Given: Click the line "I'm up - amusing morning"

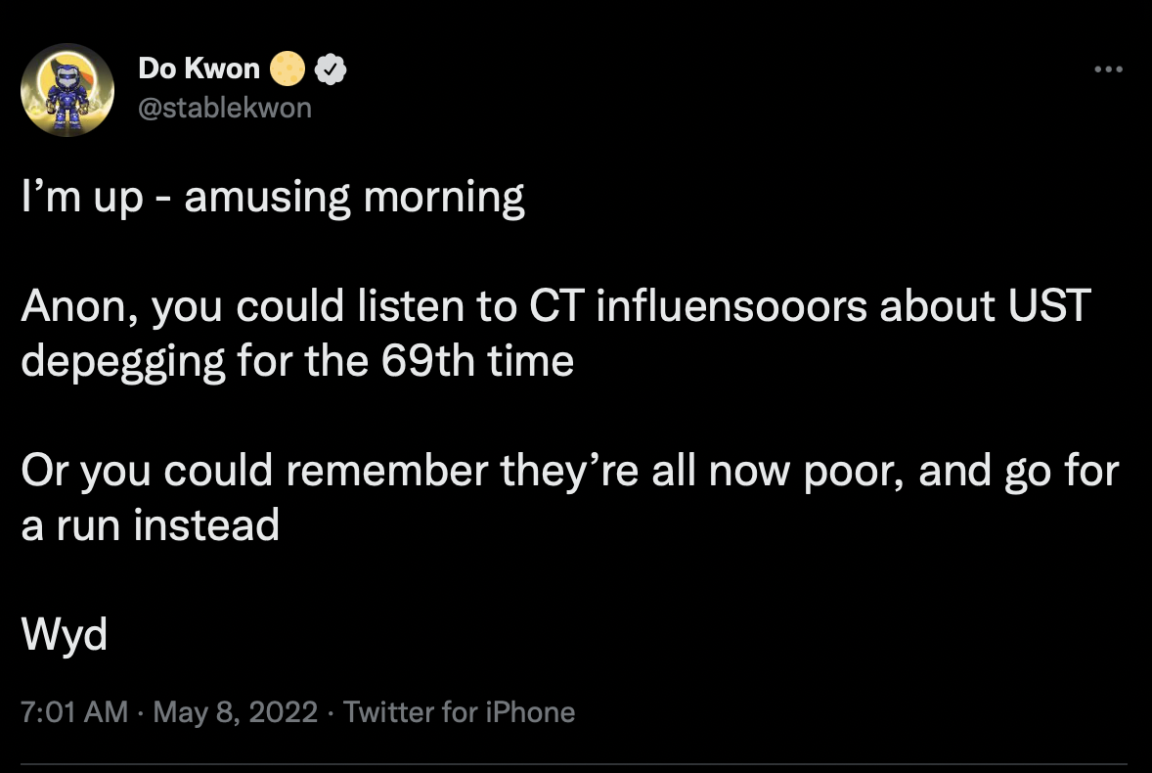Looking at the screenshot, I should pos(273,199).
